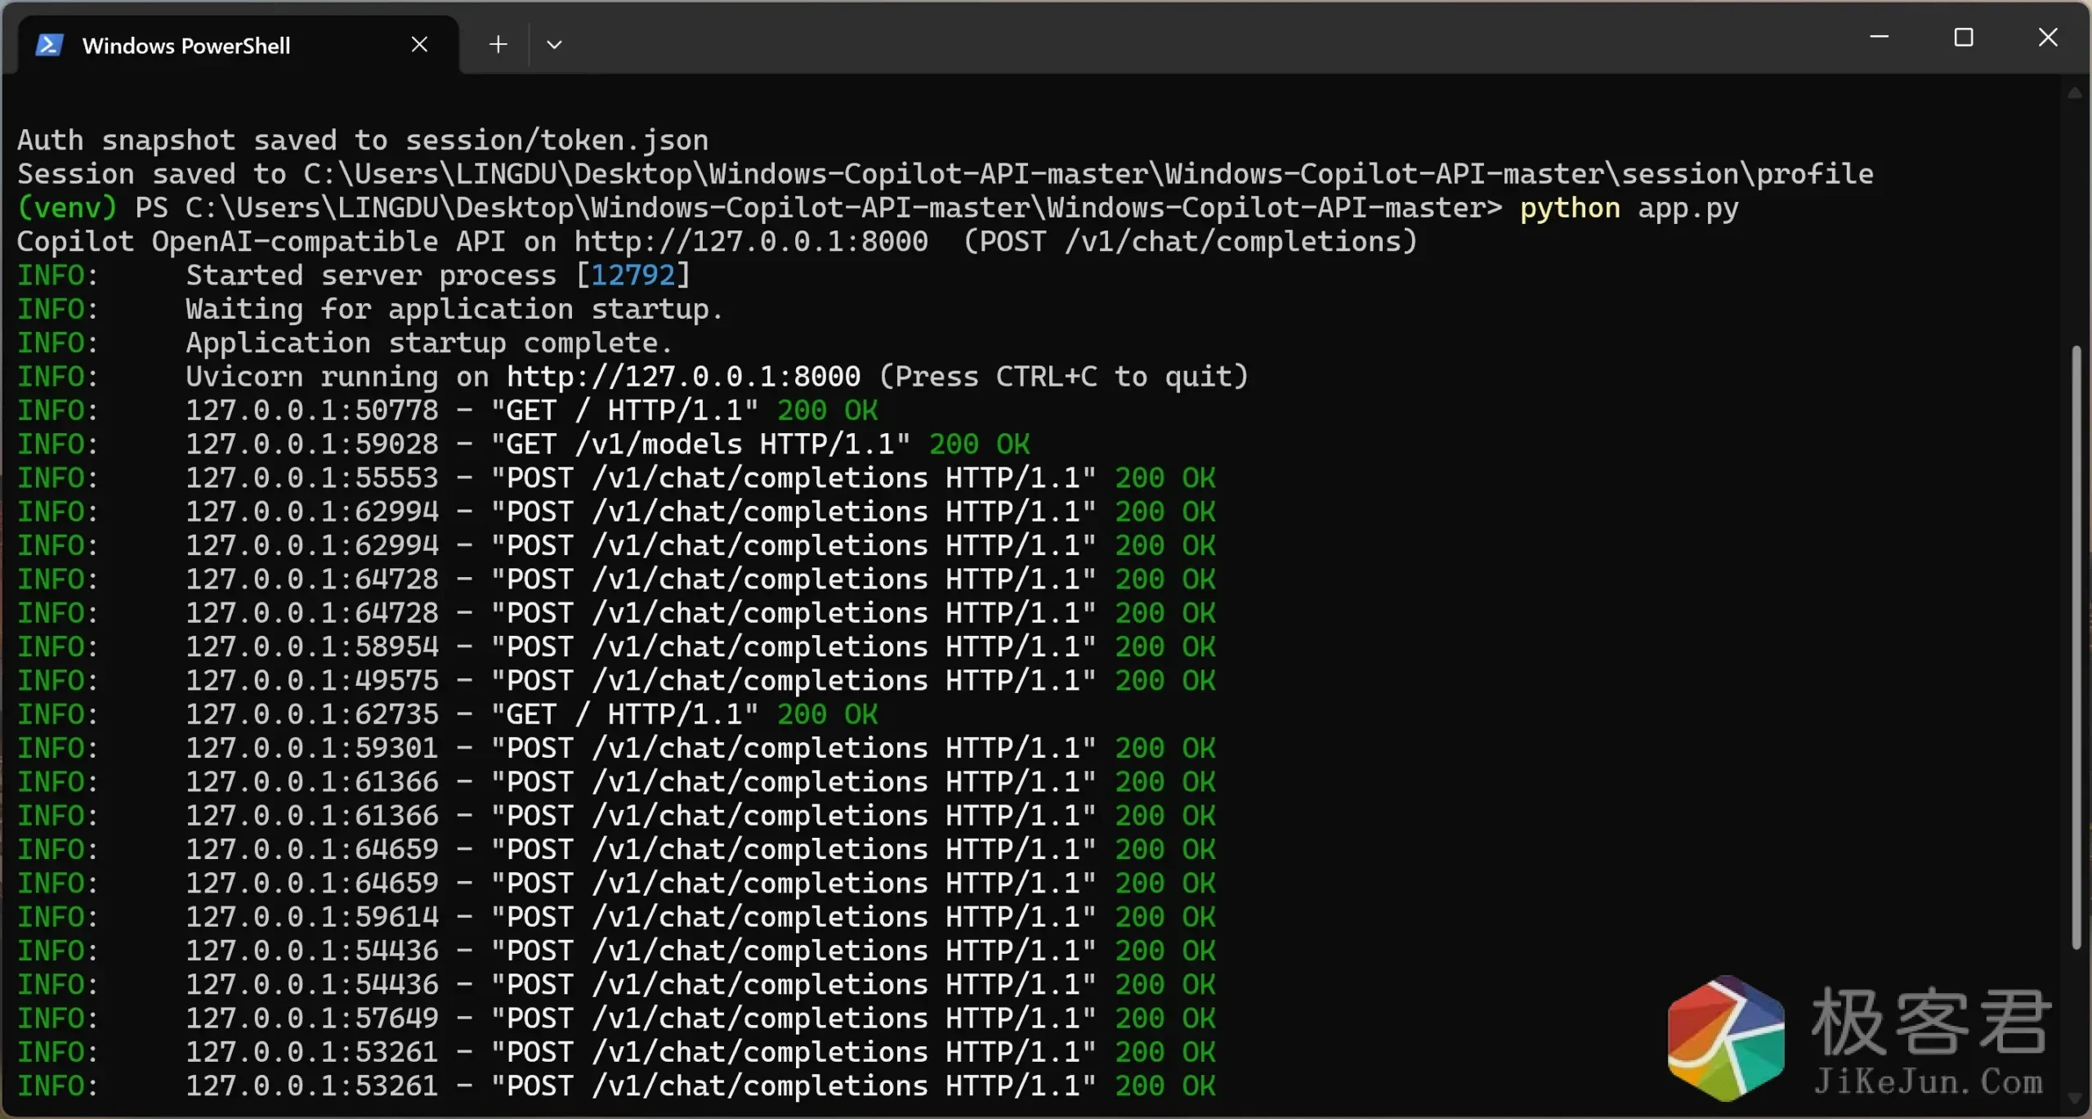The width and height of the screenshot is (2092, 1119).
Task: Click the scrollbar up arrow
Action: click(x=2075, y=93)
